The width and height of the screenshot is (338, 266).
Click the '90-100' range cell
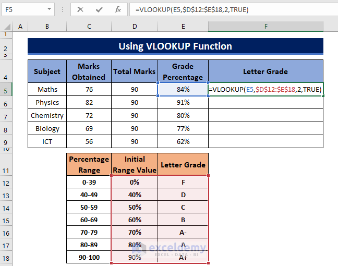pyautogui.click(x=89, y=257)
